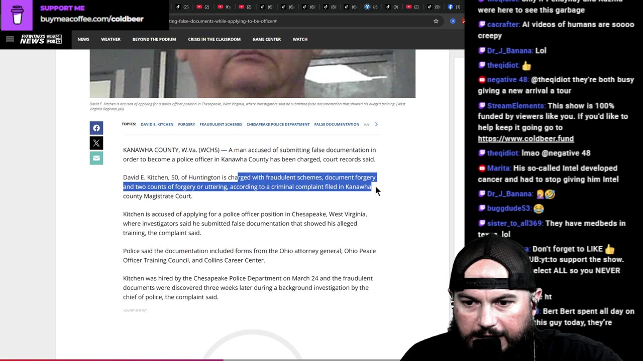Click chat username cacrafter

[503, 25]
